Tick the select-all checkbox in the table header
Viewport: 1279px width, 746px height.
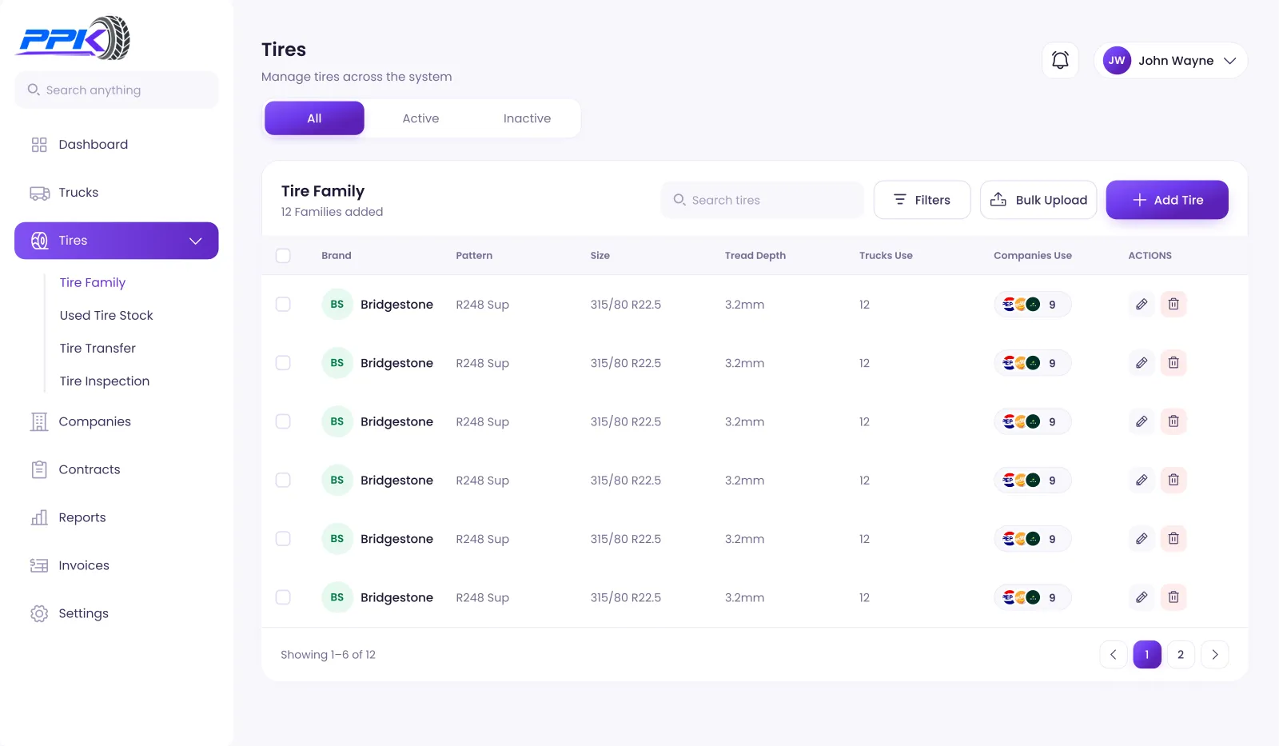pyautogui.click(x=283, y=256)
